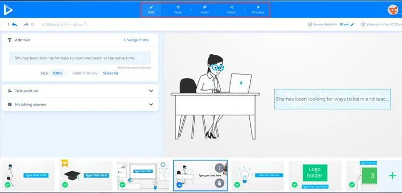Expand the Text position section
402x193 pixels.
coord(80,91)
